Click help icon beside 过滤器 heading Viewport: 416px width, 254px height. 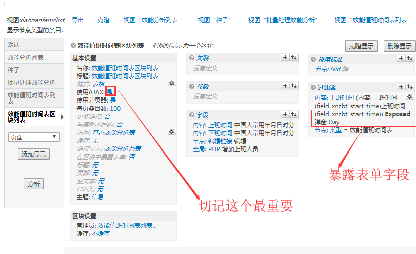tap(313, 87)
